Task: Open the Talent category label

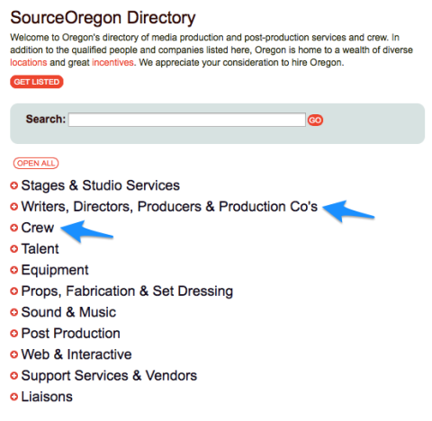Action: coord(40,249)
